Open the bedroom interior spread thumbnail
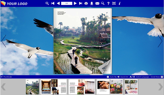Viewport: 164px width, 95px height. [x=54, y=87]
